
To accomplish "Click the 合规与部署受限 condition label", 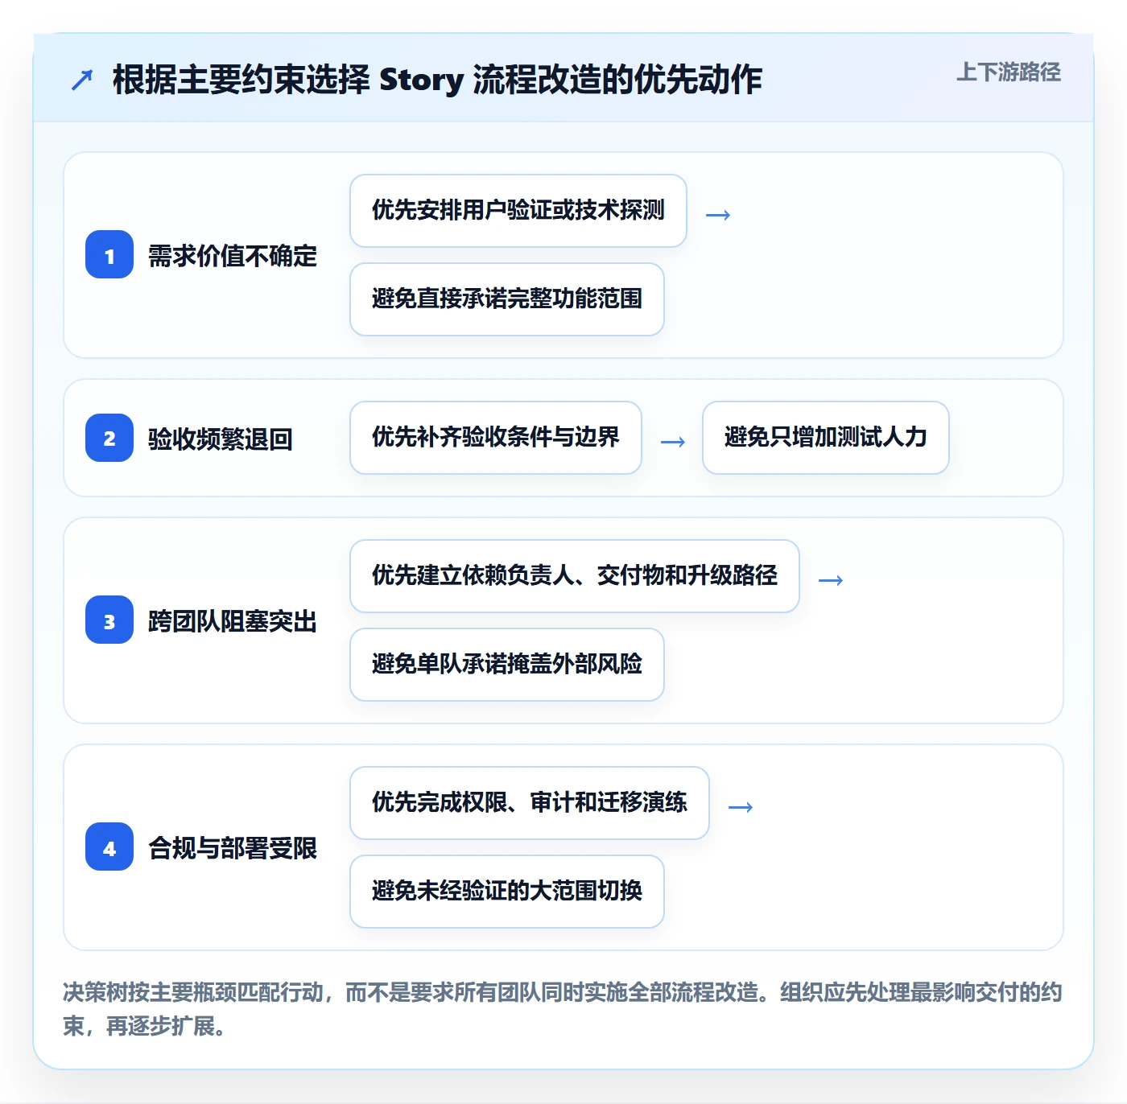I will pos(233,848).
